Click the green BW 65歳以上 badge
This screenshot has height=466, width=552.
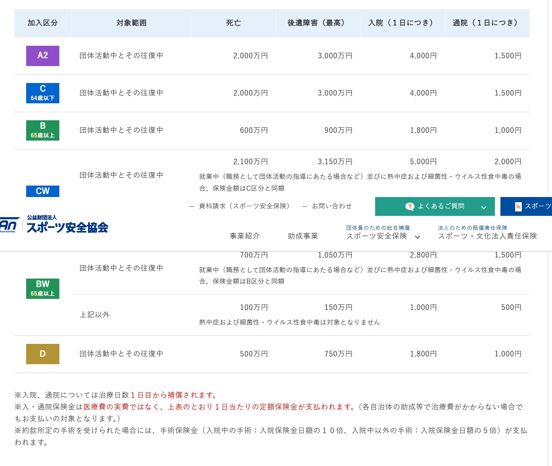[43, 289]
